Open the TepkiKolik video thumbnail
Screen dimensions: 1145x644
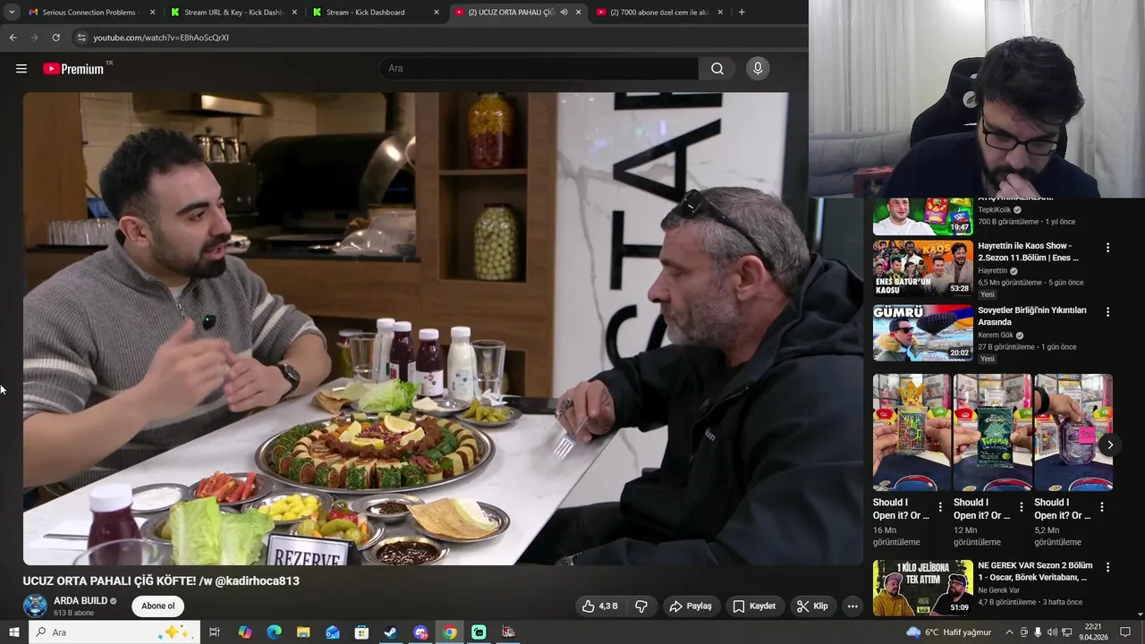coord(922,216)
